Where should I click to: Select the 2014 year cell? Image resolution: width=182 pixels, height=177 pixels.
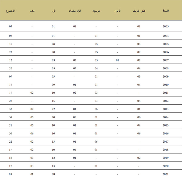click(166, 117)
